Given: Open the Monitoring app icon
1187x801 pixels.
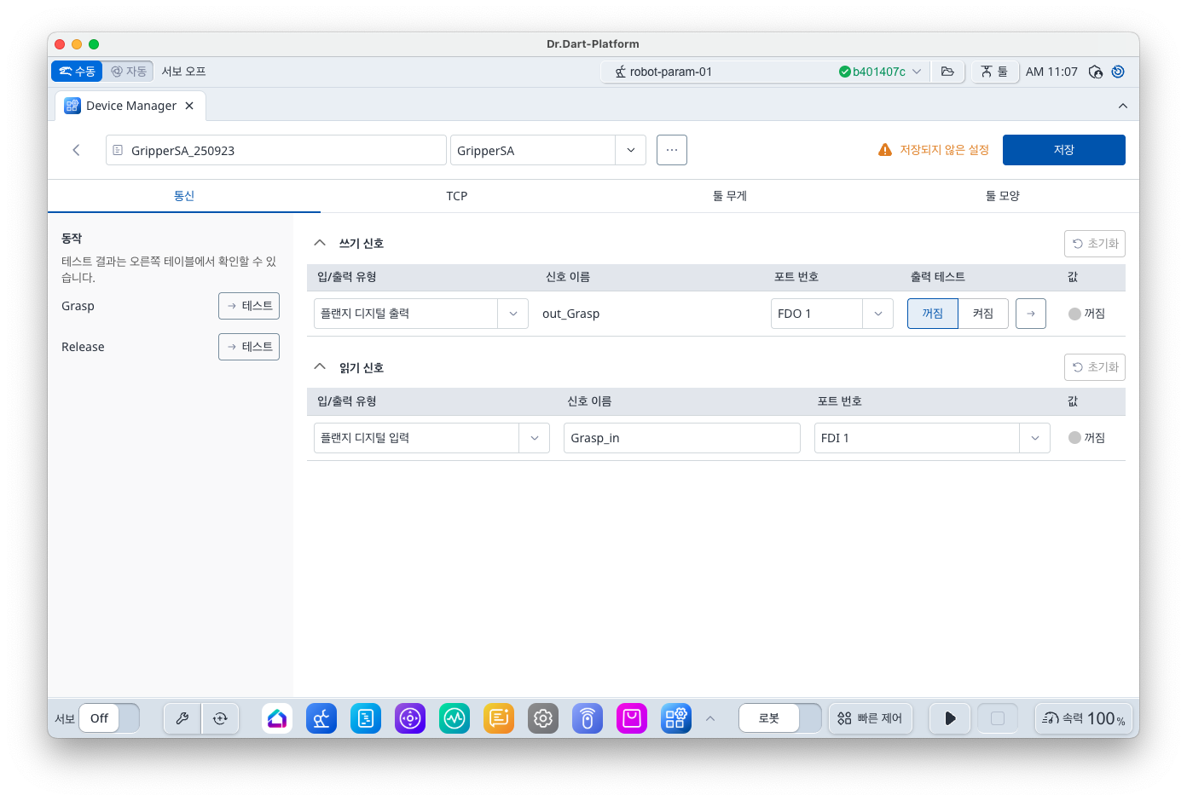Looking at the screenshot, I should (455, 718).
